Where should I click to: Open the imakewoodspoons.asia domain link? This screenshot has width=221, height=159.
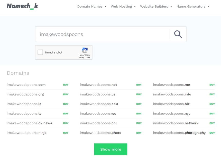(x=99, y=104)
